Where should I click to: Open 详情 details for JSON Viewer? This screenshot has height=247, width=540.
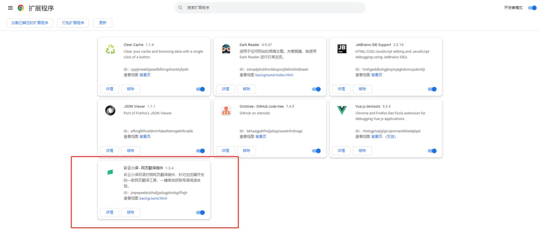pos(110,151)
